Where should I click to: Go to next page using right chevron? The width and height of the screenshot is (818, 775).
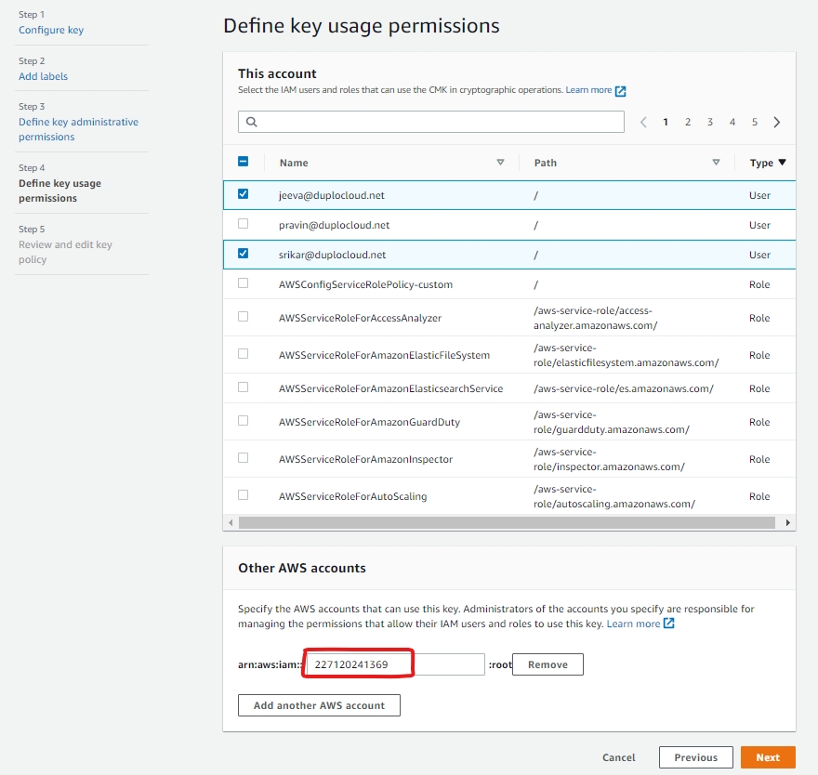(777, 122)
